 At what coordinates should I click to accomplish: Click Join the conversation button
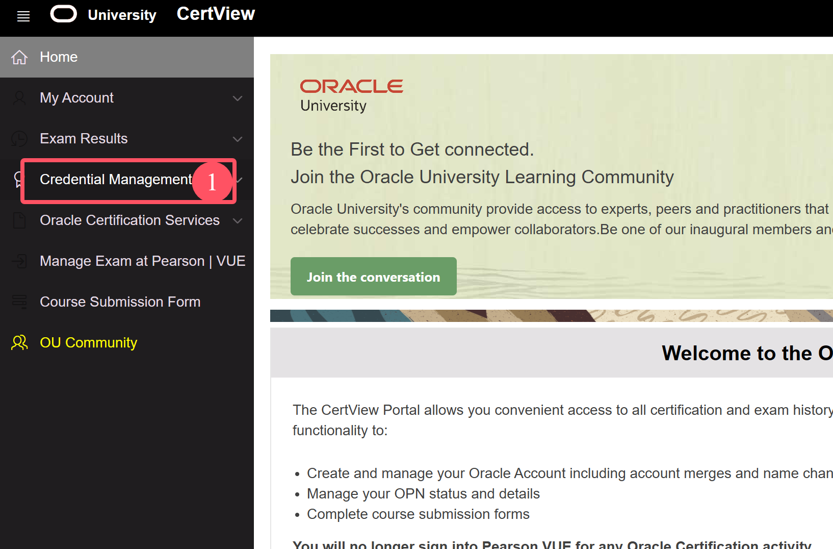[373, 277]
